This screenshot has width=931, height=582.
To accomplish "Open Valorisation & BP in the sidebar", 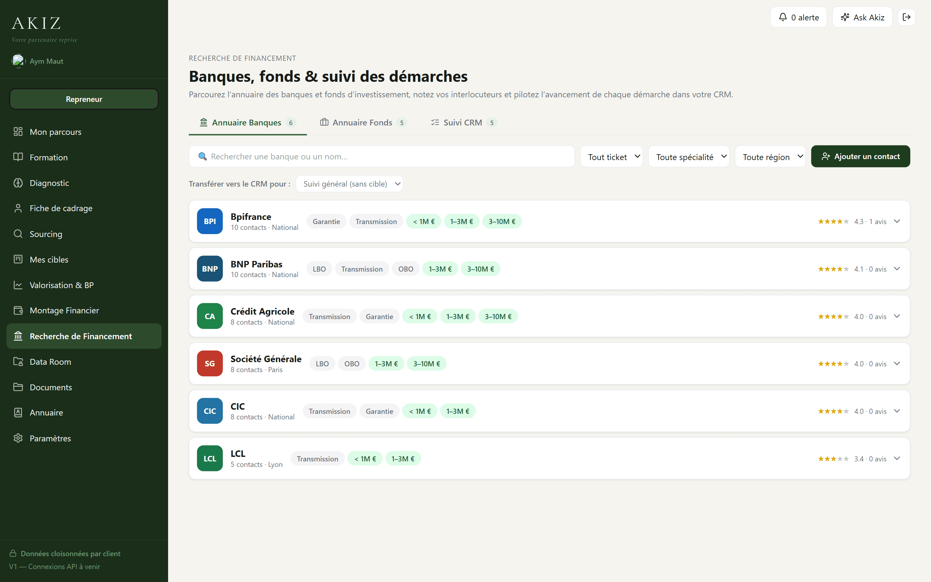I will pyautogui.click(x=84, y=285).
